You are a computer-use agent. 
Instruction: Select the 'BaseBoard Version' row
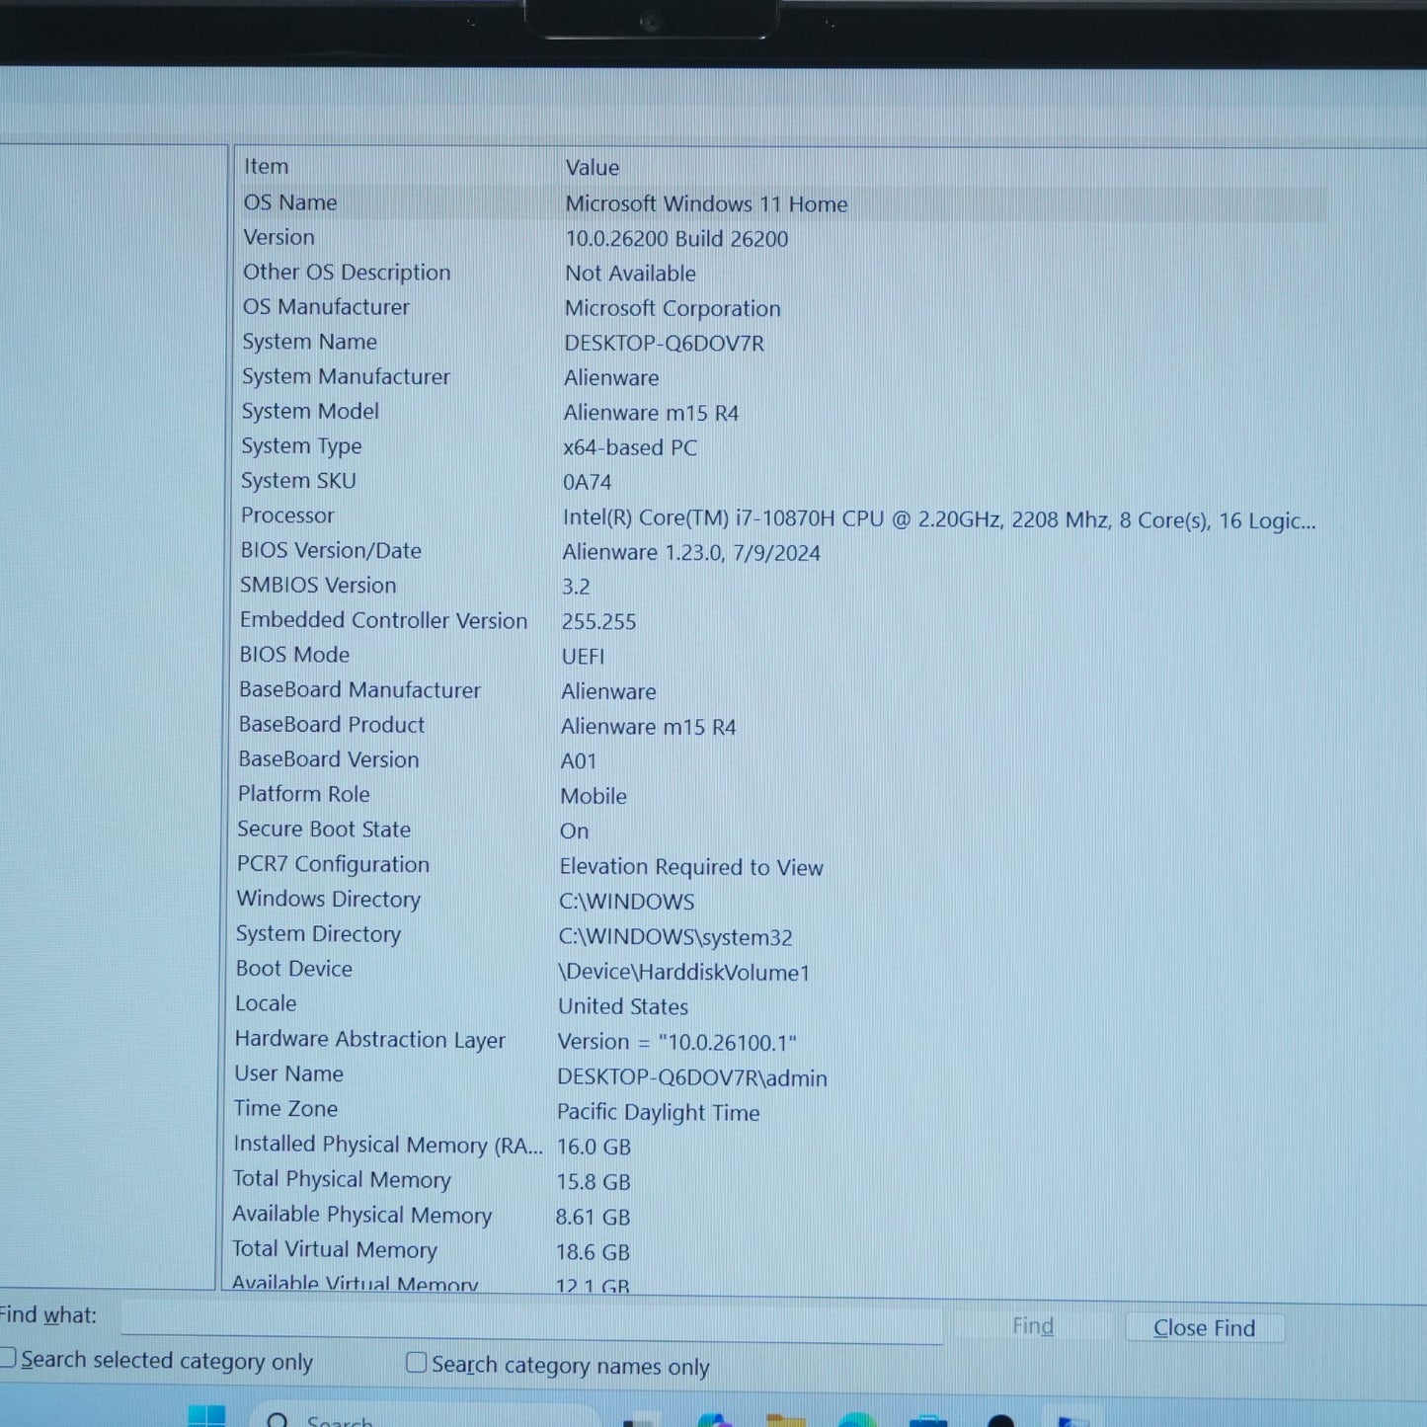point(329,759)
